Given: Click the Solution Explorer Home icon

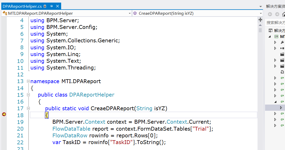Looking at the screenshot, I should [x=283, y=14].
